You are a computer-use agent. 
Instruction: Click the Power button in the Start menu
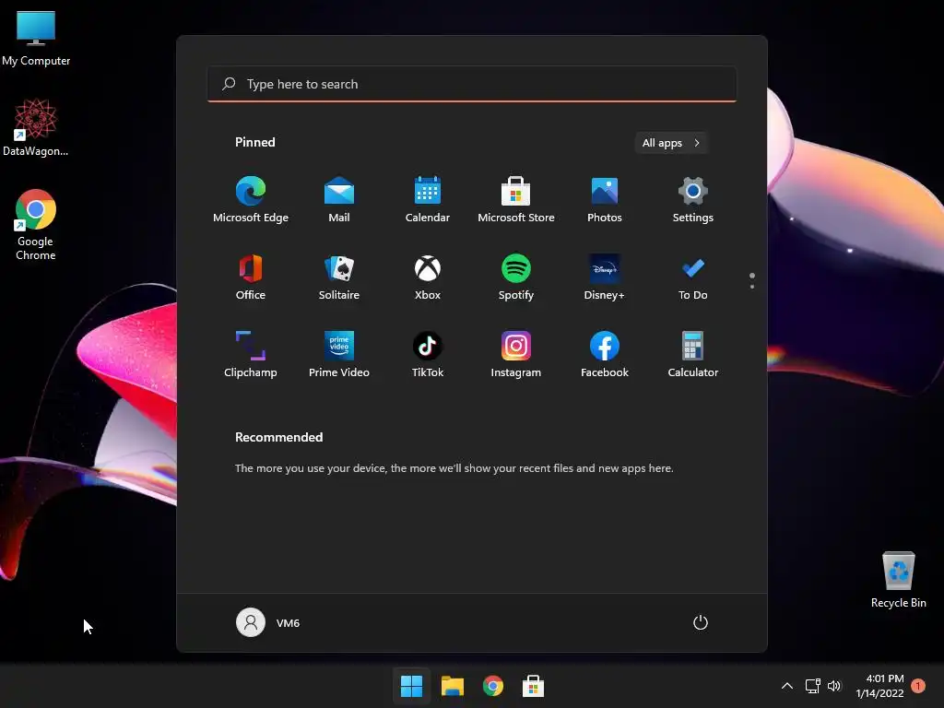click(701, 622)
